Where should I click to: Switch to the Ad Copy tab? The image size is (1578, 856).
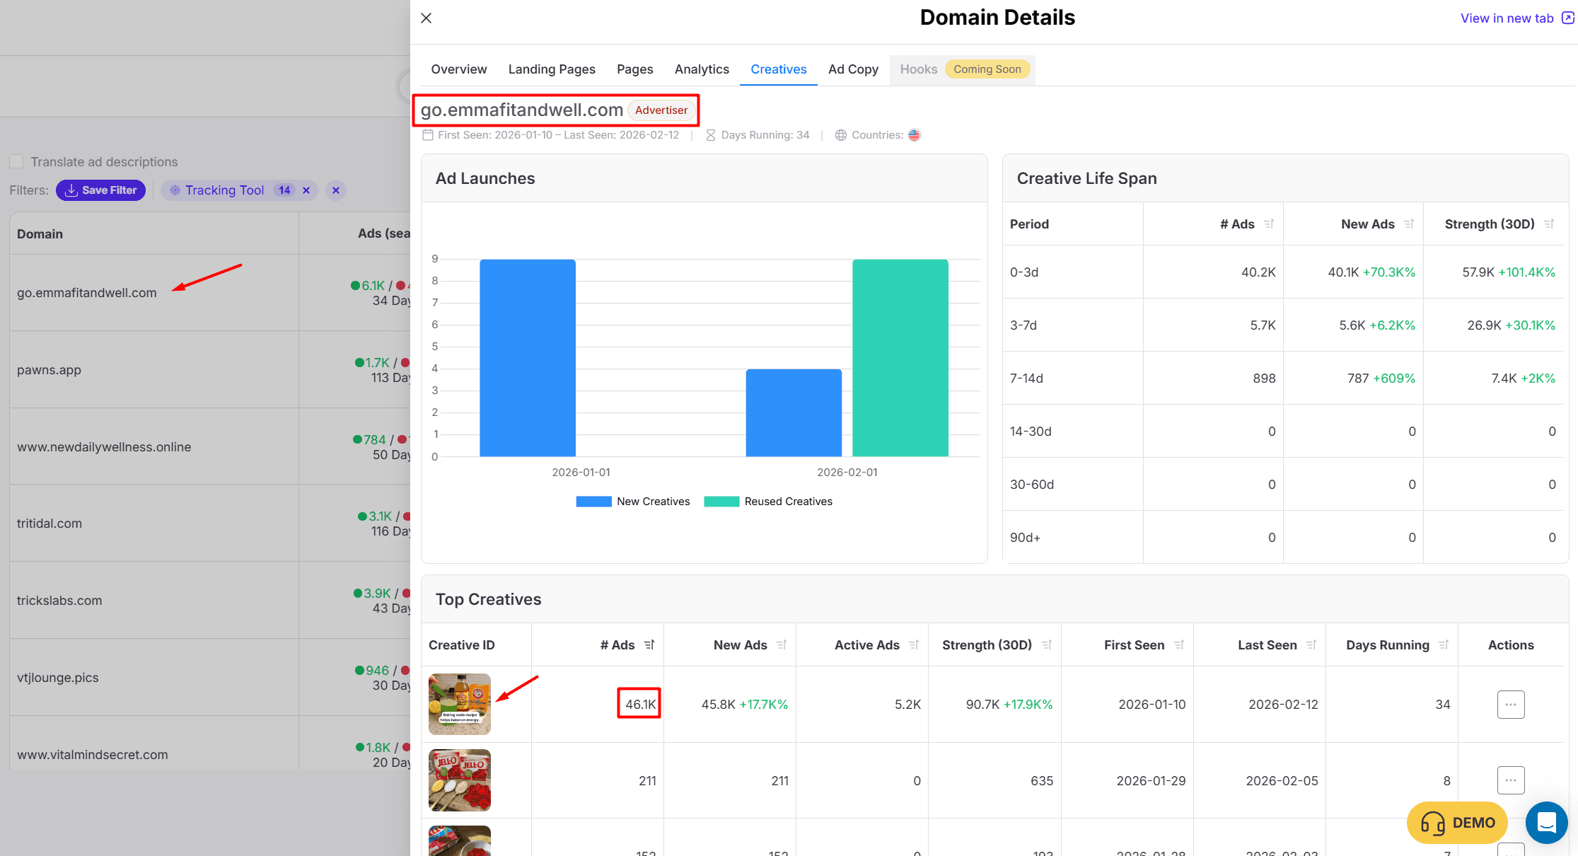pos(853,69)
